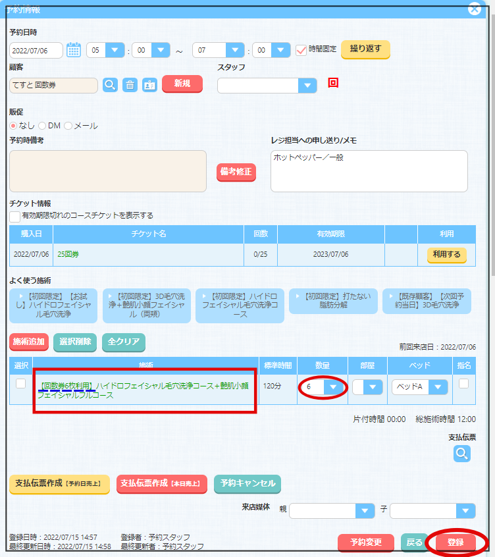Click the payment slip search icon
Image resolution: width=495 pixels, height=557 pixels.
click(x=462, y=453)
